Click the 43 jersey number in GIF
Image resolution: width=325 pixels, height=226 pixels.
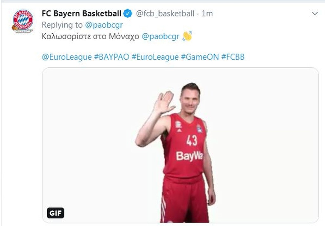coord(192,140)
